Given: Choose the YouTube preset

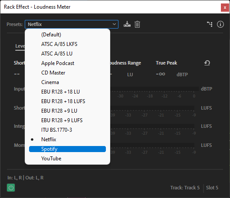Looking at the screenshot, I should (67, 159).
